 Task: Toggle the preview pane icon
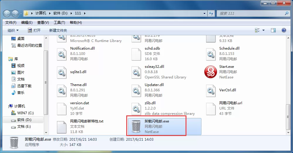pyautogui.click(x=273, y=30)
